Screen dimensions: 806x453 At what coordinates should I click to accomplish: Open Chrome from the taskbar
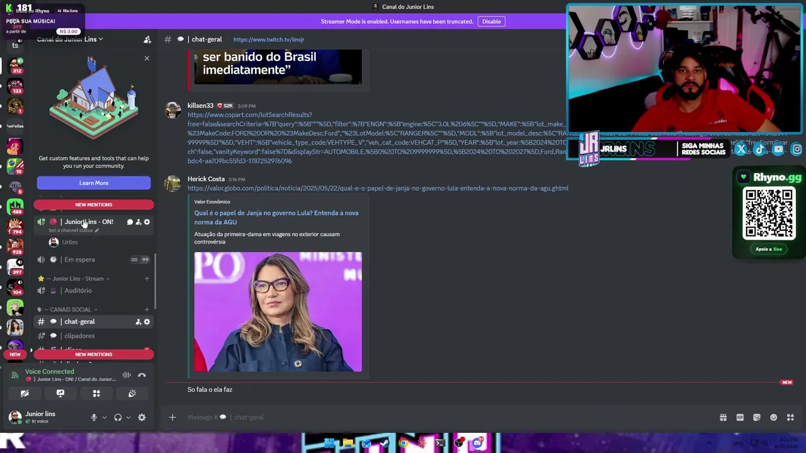point(403,444)
